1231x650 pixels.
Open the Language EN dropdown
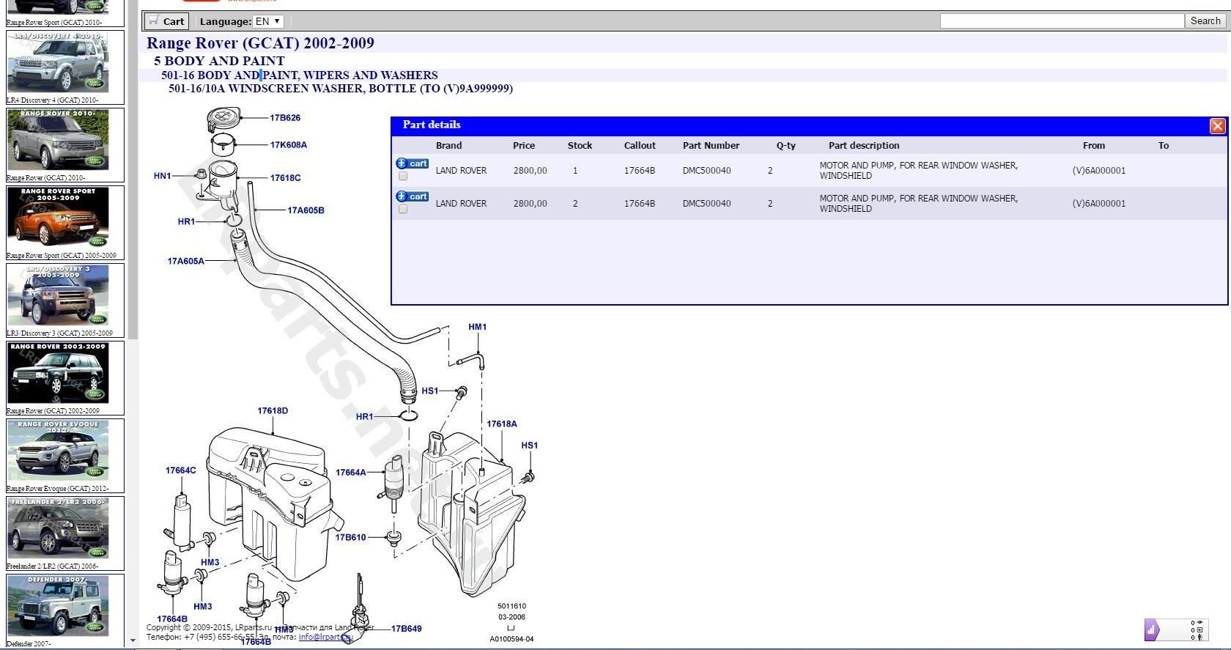tap(267, 21)
